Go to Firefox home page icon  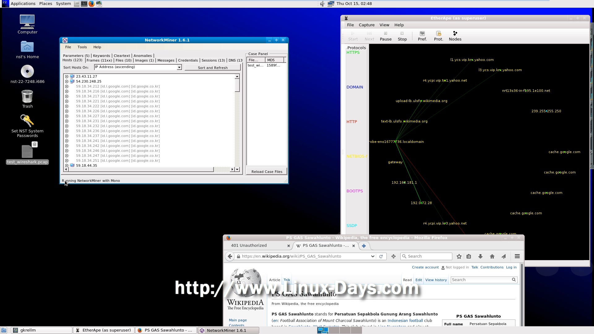click(x=492, y=256)
